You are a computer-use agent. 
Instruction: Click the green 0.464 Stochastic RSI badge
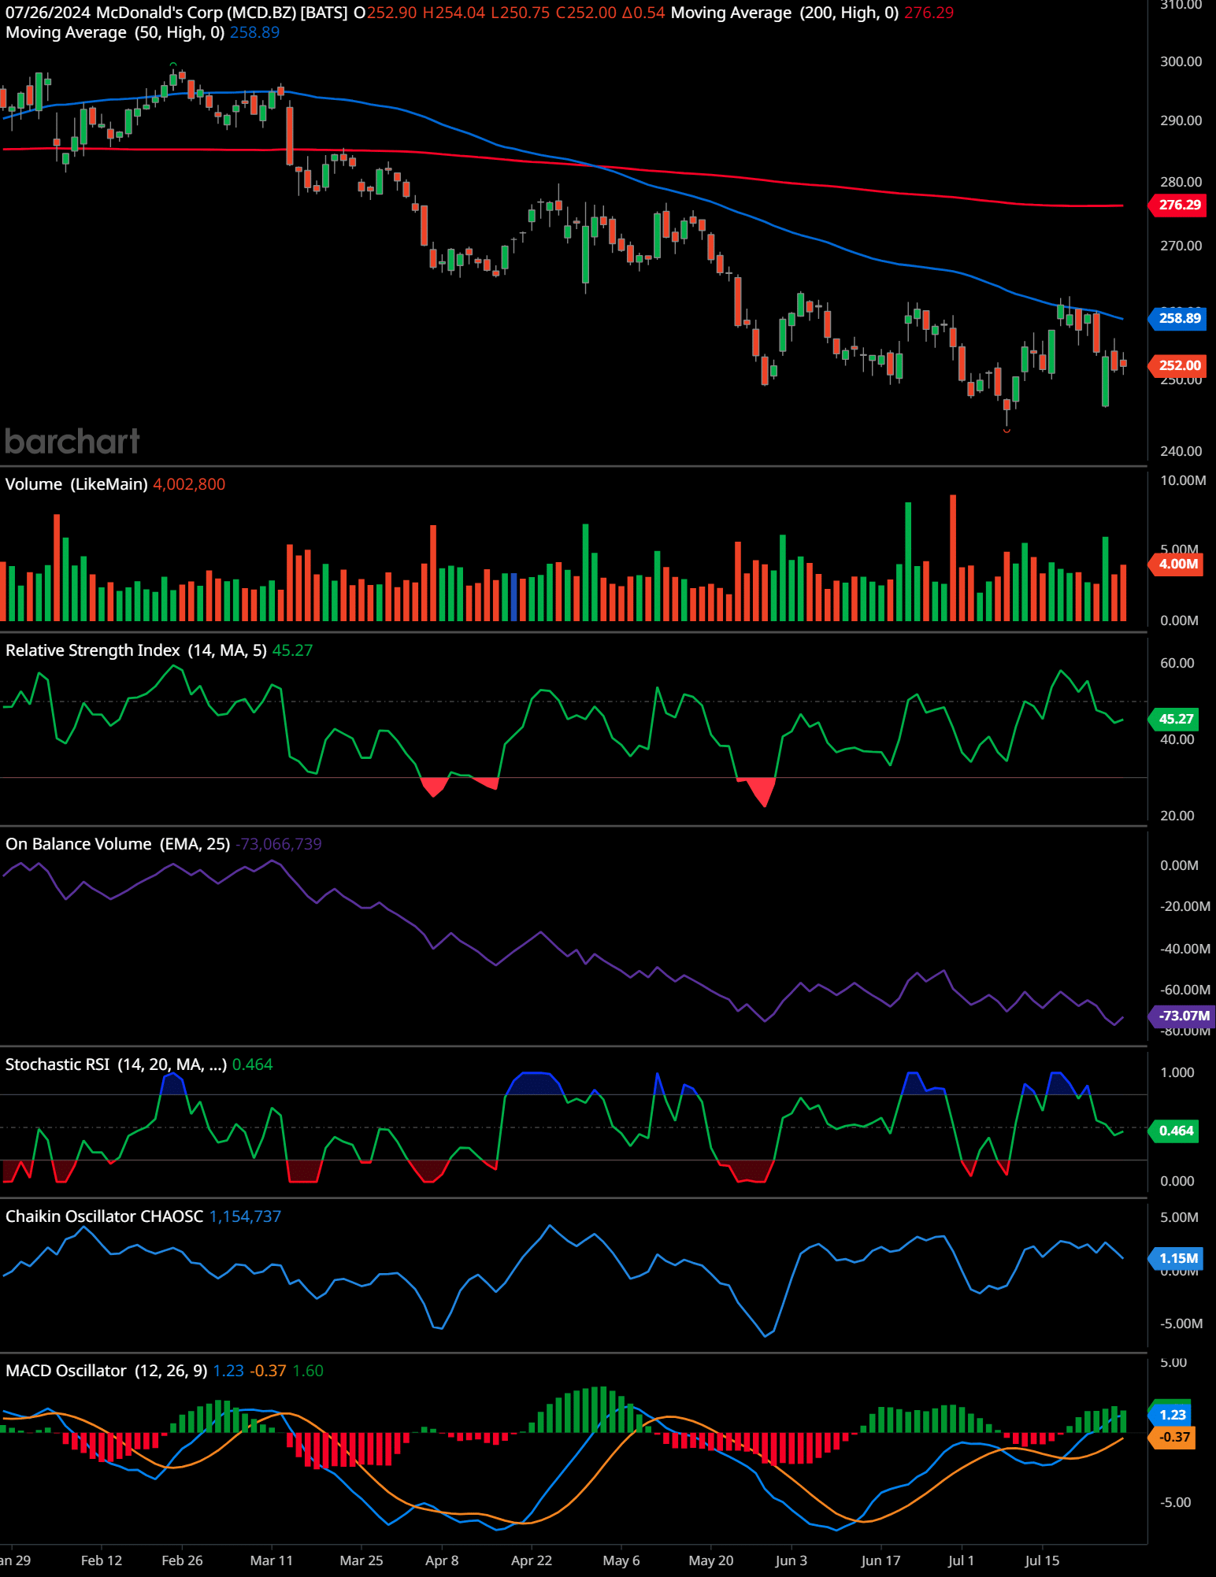(x=1175, y=1131)
